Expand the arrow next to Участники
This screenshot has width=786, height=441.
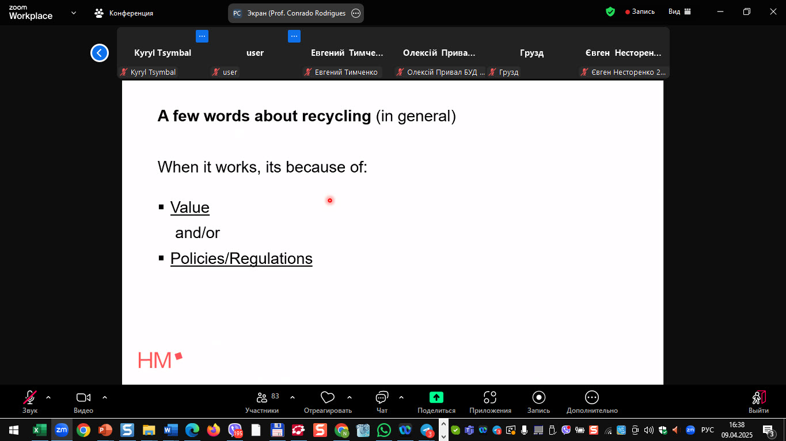click(x=293, y=397)
